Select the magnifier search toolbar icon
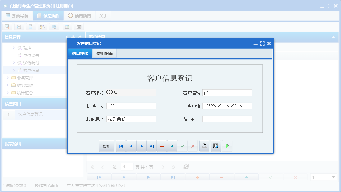 (x=7, y=27)
